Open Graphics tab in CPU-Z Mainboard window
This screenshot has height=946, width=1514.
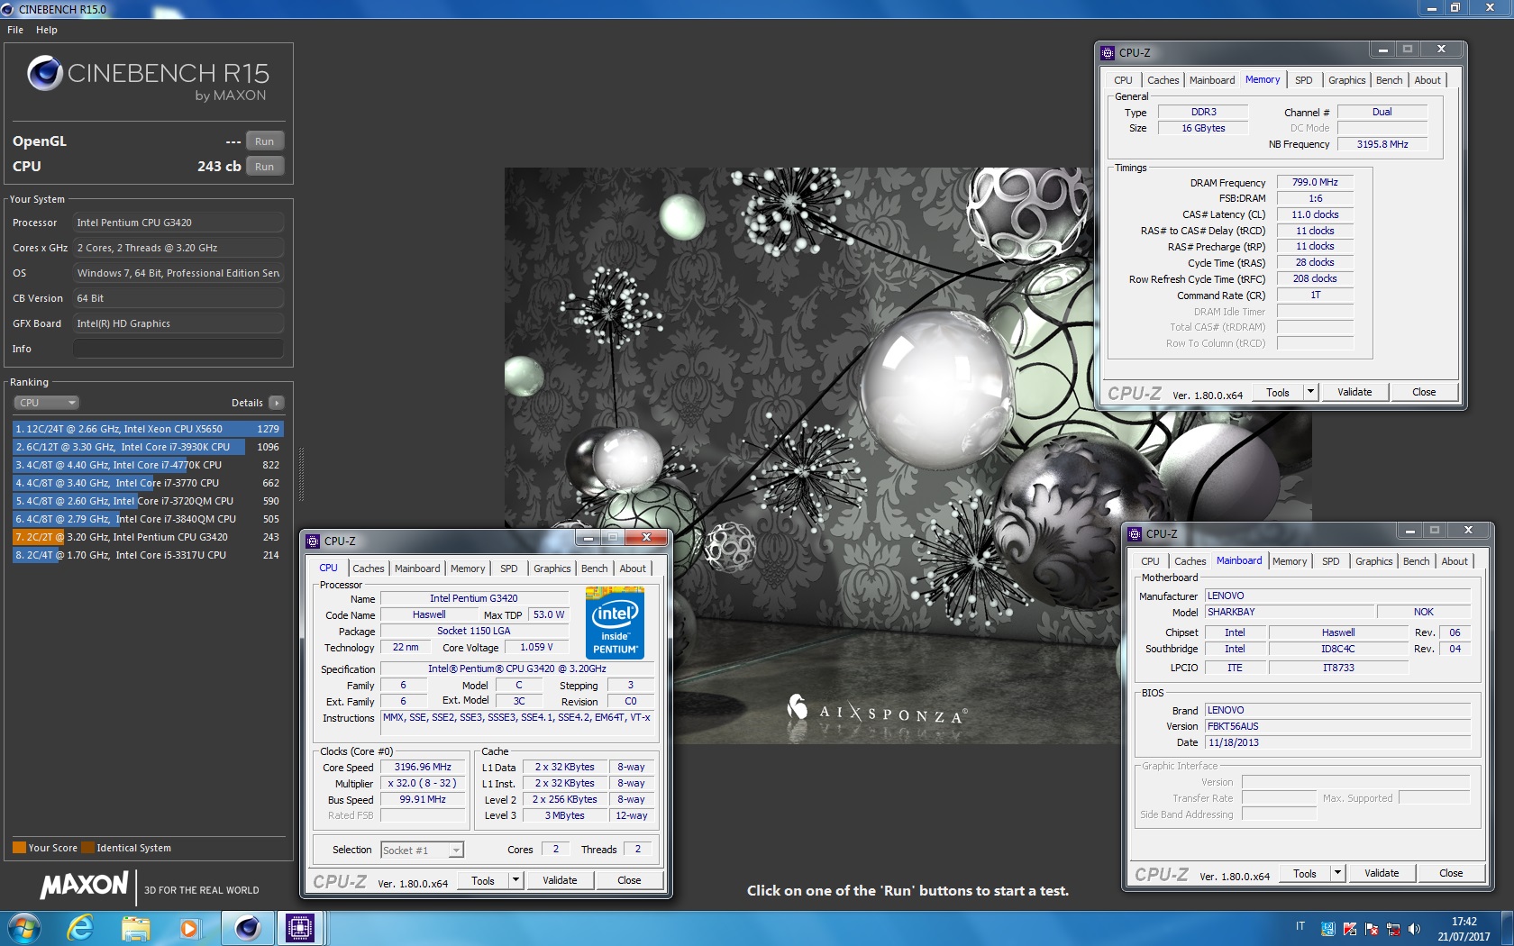pyautogui.click(x=1374, y=561)
